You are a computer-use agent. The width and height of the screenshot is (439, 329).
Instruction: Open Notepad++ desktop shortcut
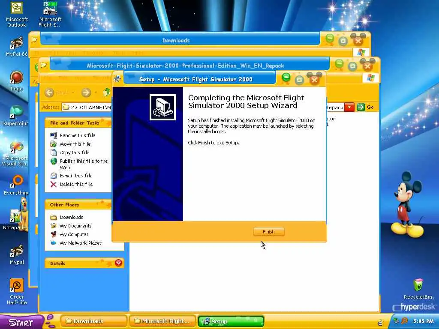(16, 220)
